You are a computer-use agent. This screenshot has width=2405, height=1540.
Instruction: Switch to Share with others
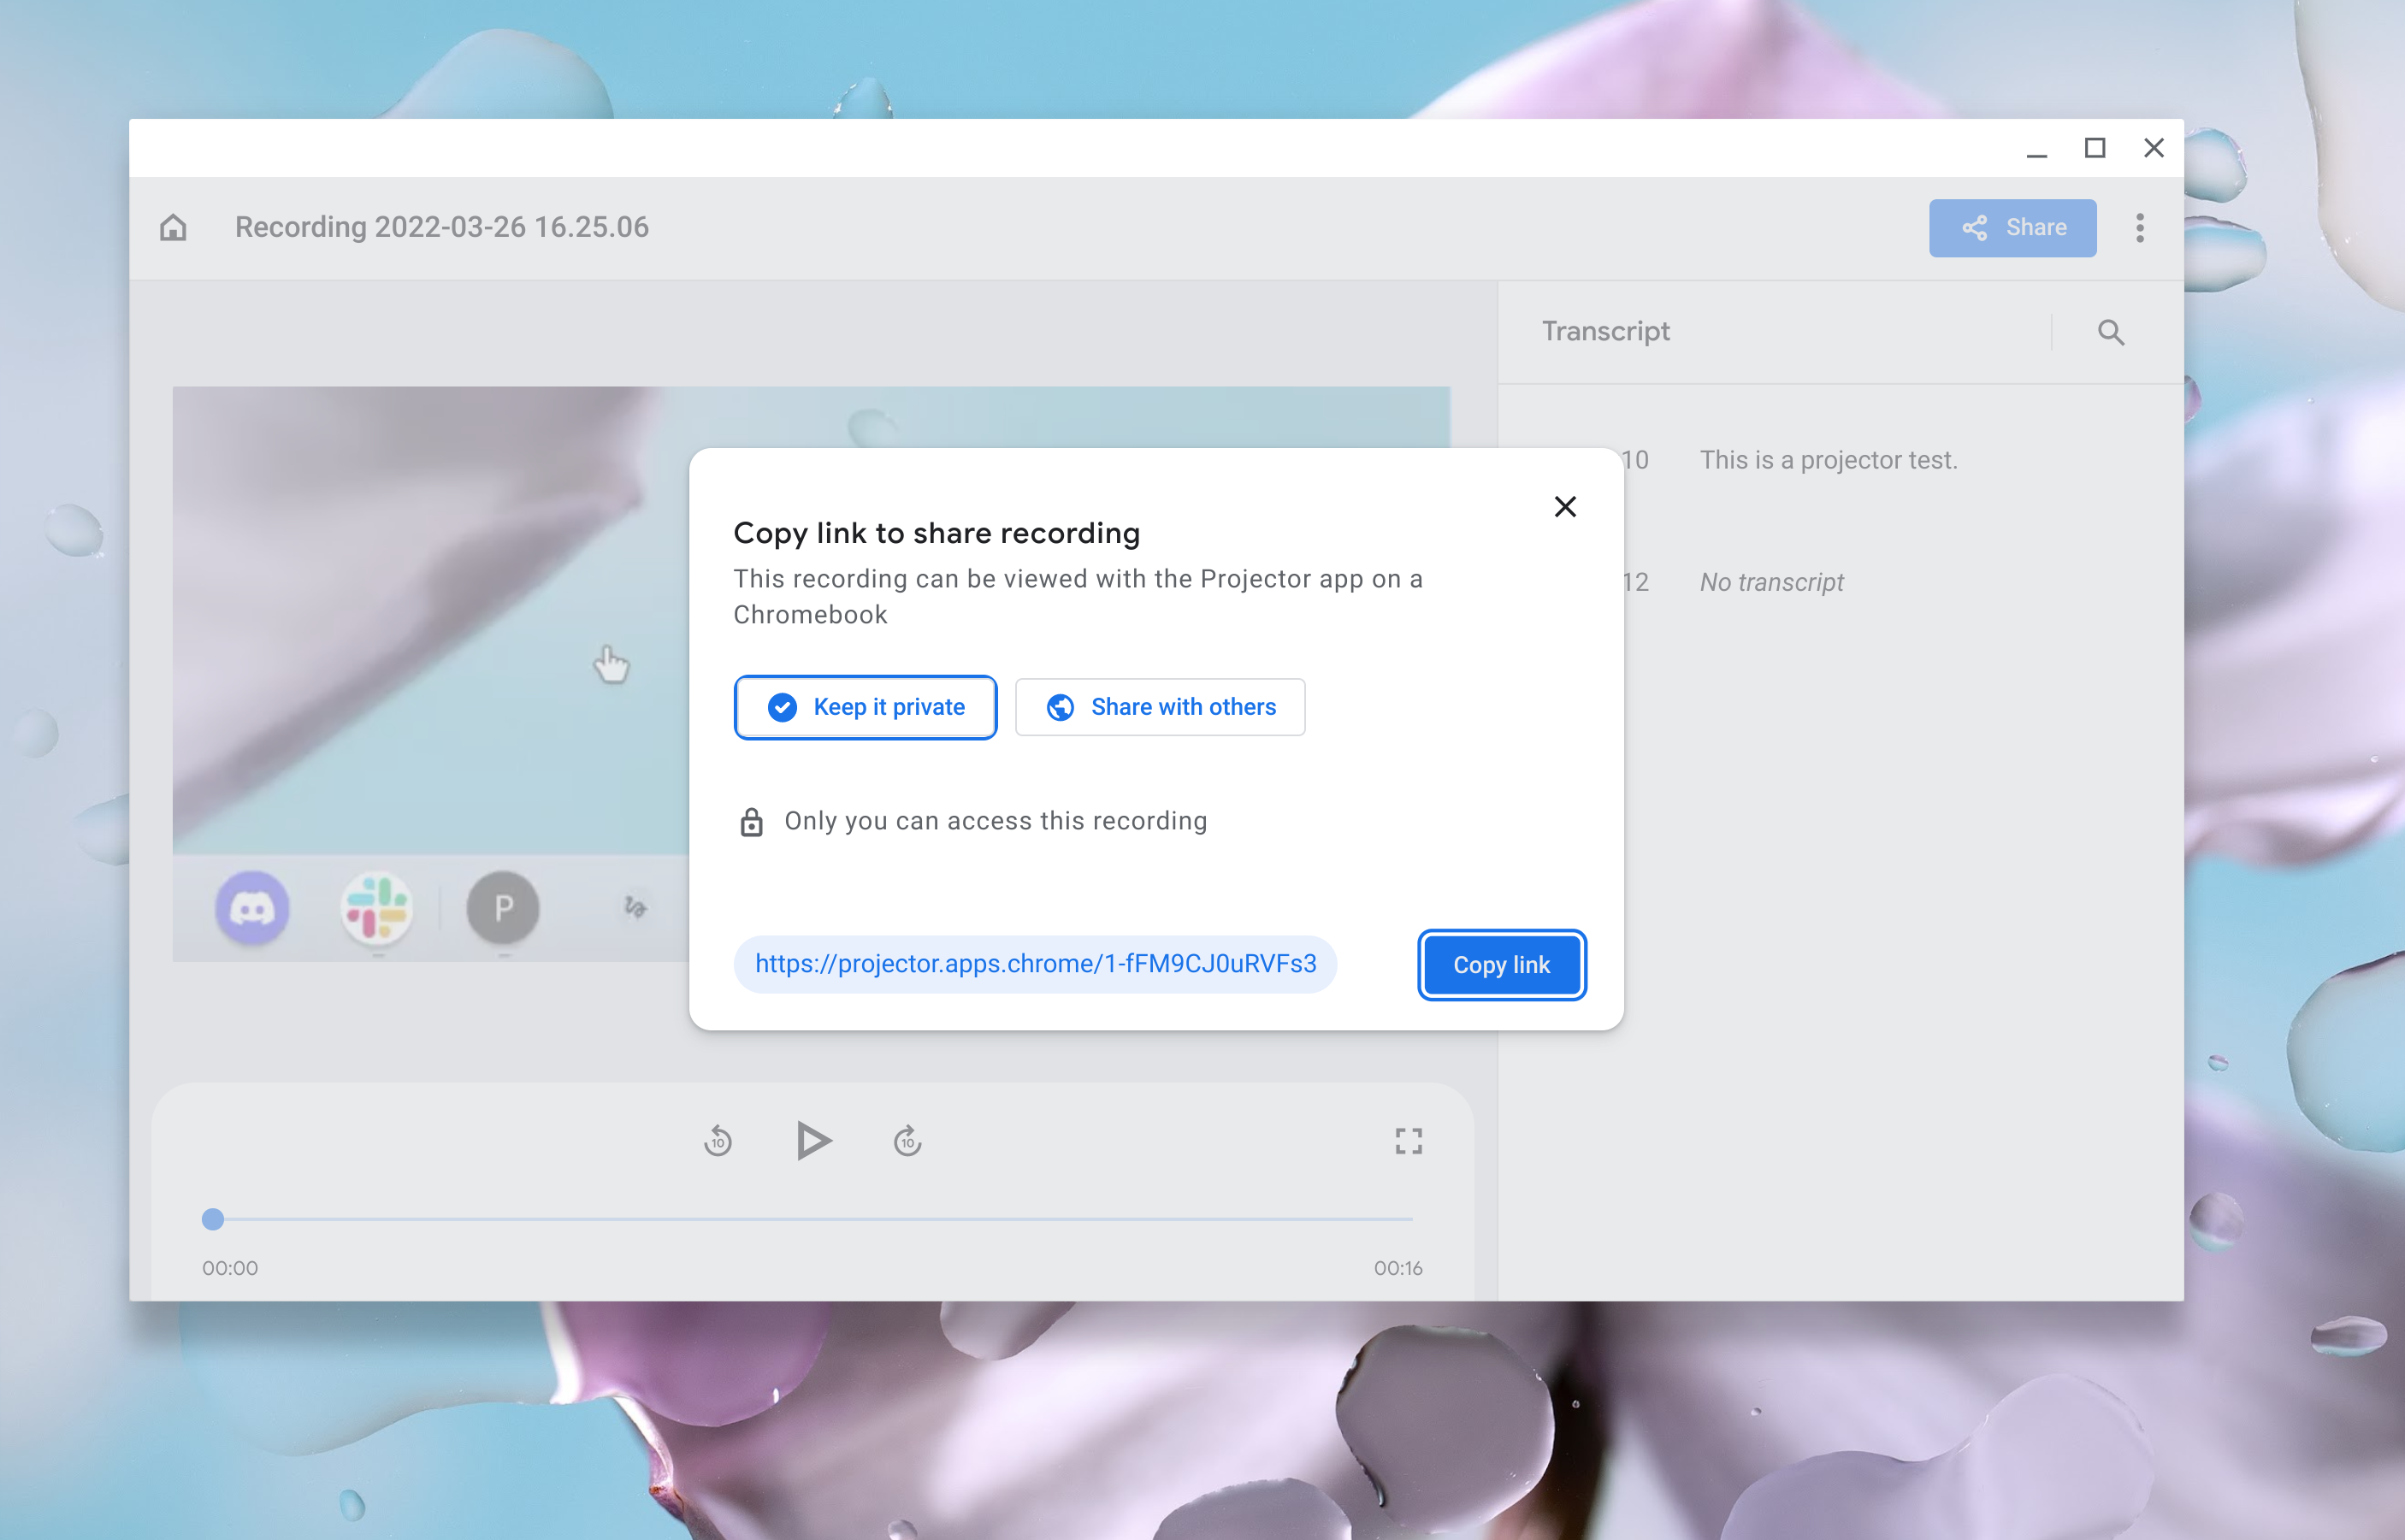tap(1160, 707)
